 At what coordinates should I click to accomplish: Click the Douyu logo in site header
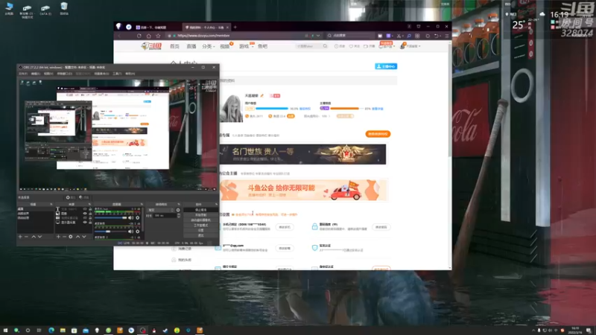pyautogui.click(x=151, y=46)
